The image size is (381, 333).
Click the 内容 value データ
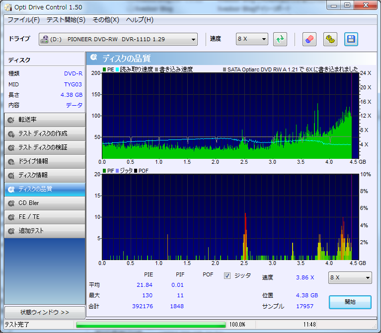pyautogui.click(x=75, y=105)
